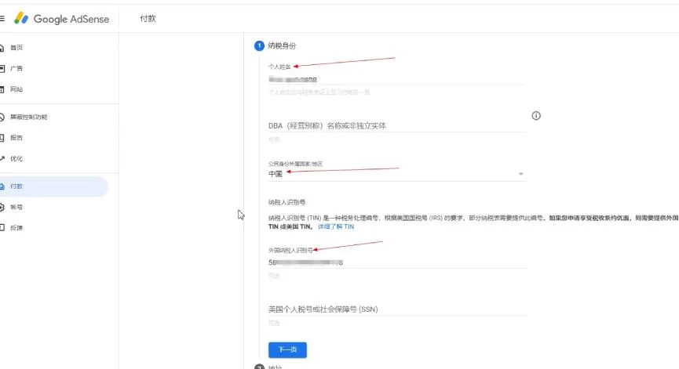Image resolution: width=679 pixels, height=369 pixels.
Task: Click the 下一步 next button
Action: click(287, 350)
